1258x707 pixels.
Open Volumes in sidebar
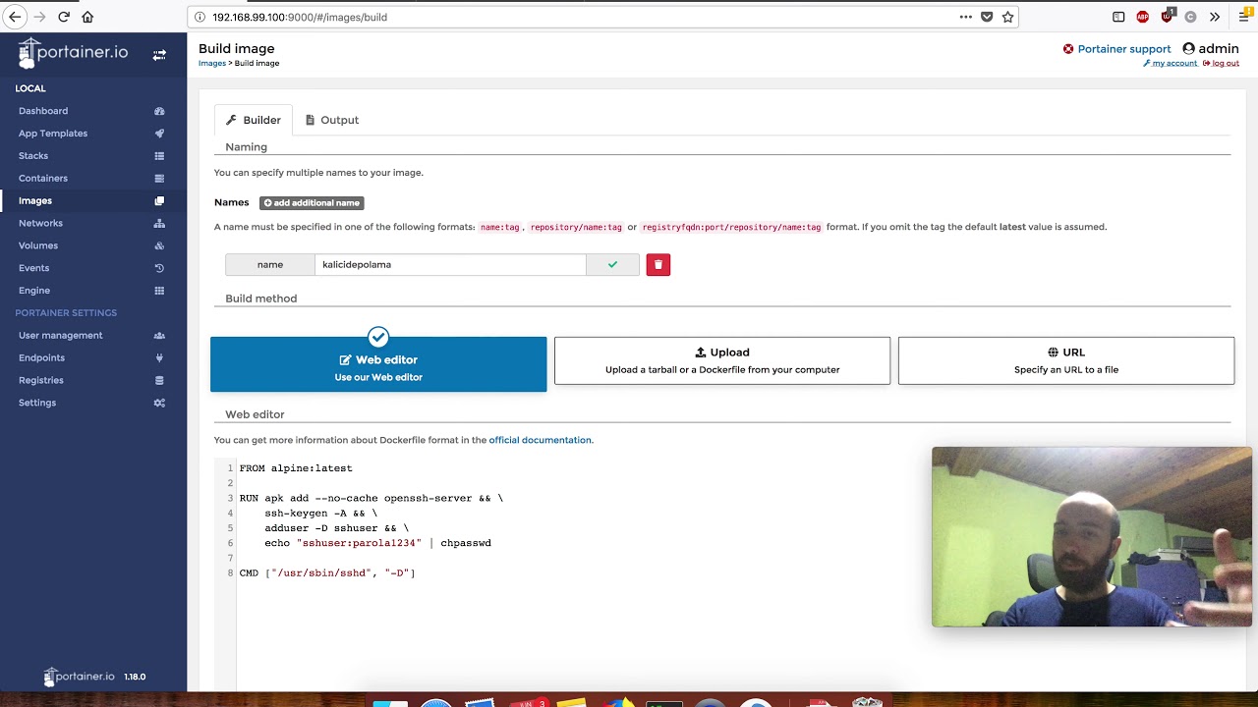(x=38, y=245)
